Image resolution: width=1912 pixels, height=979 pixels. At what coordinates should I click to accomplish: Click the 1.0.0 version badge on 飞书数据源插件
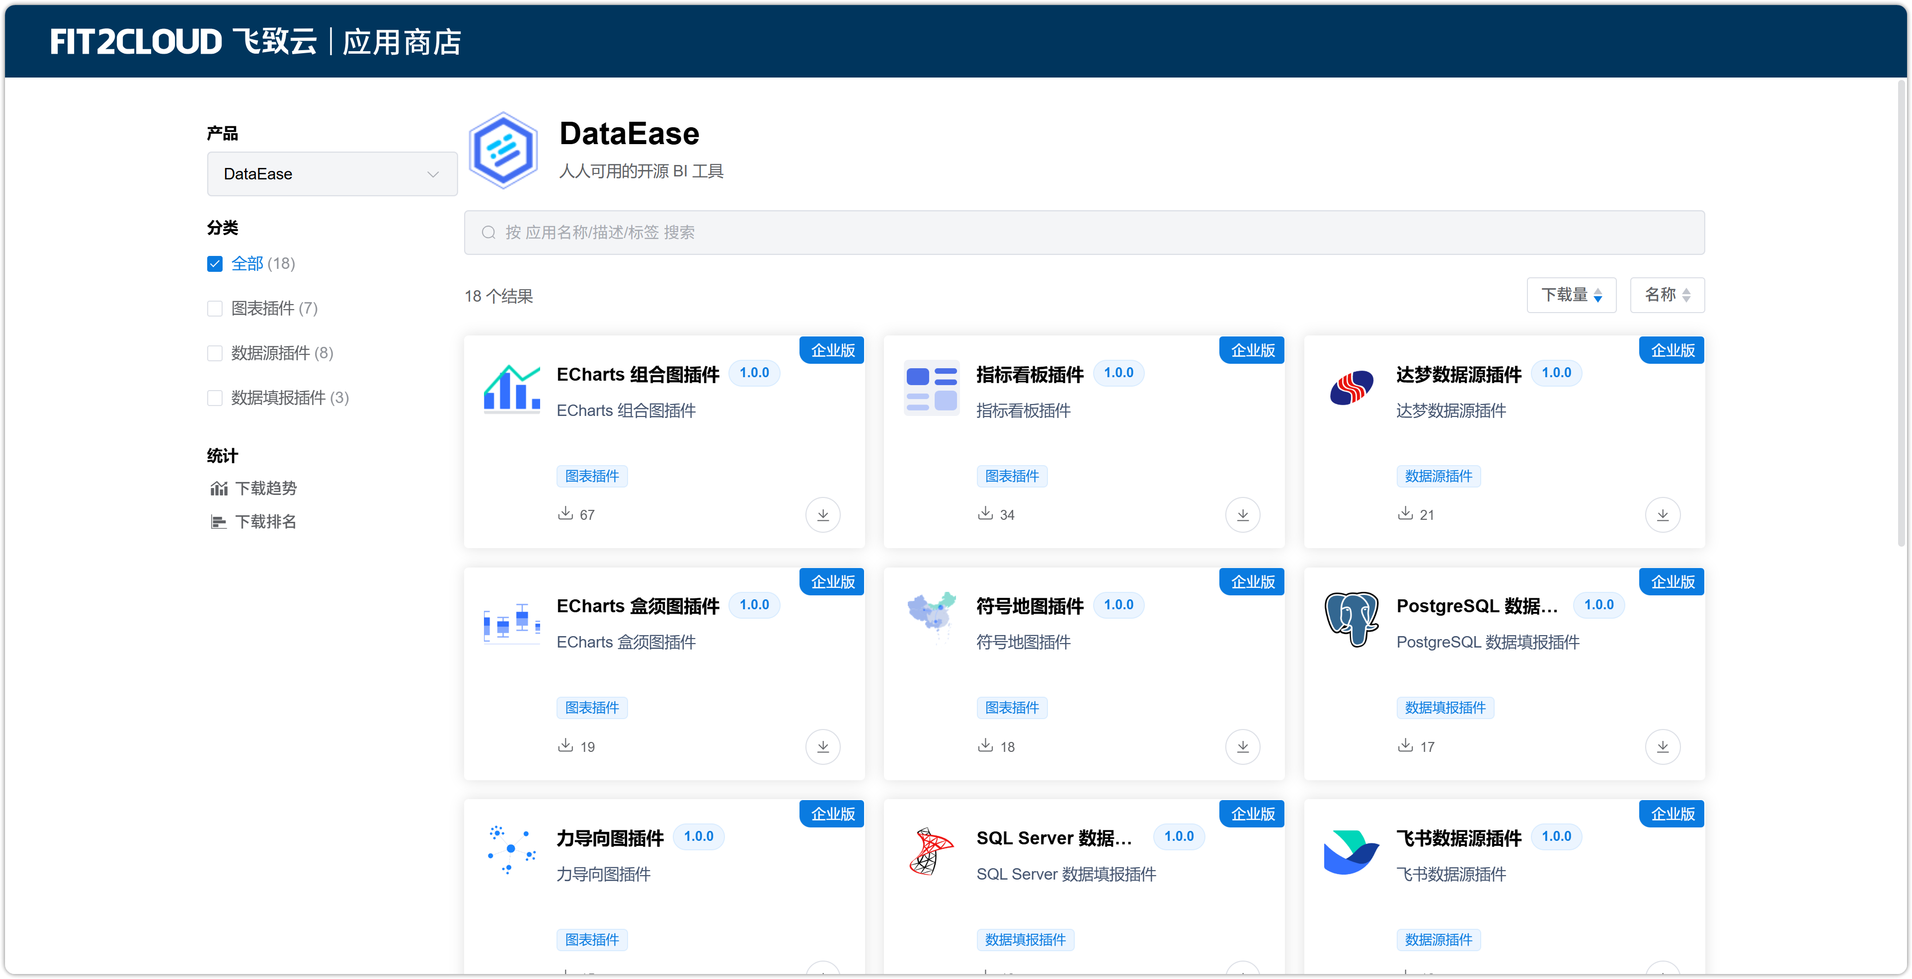[1556, 836]
